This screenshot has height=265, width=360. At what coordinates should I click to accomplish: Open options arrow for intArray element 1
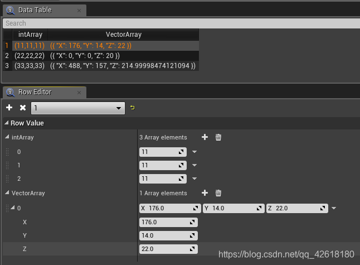pos(194,165)
